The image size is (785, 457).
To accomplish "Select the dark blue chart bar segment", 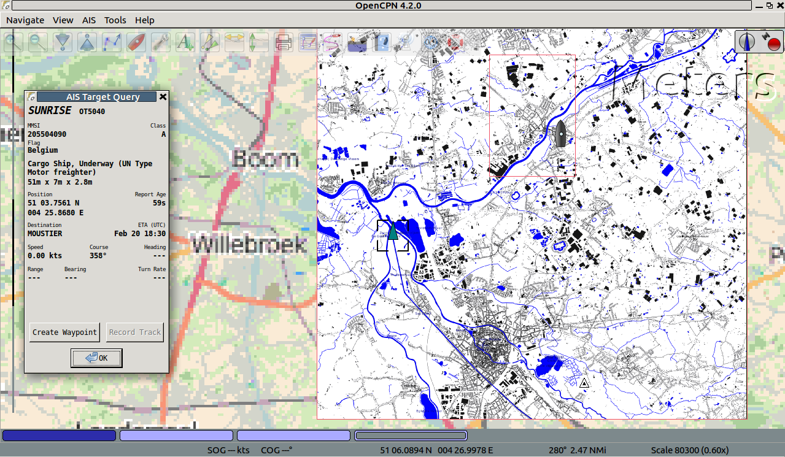I will (59, 436).
